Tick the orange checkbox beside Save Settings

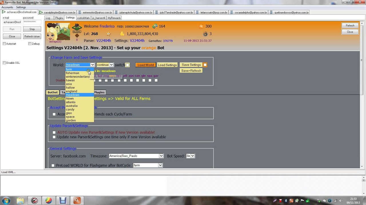tap(205, 65)
